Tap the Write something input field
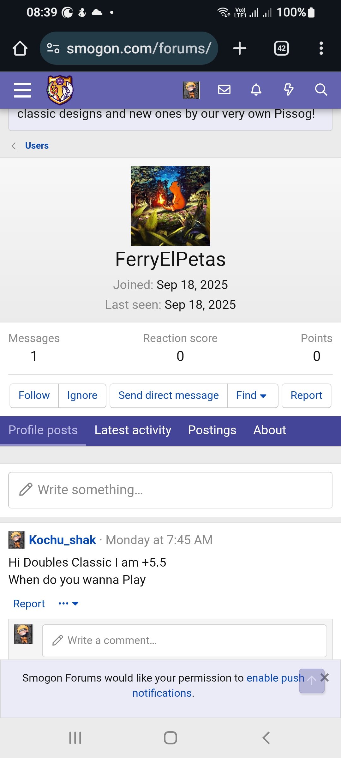The width and height of the screenshot is (341, 758). coord(170,490)
